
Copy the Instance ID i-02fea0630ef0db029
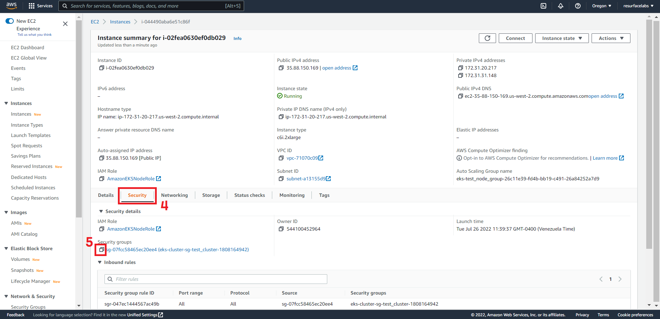[x=101, y=68]
